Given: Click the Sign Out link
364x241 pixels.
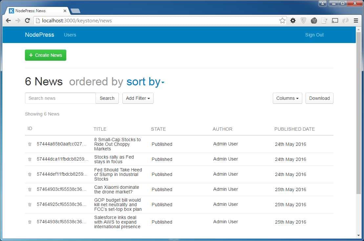Looking at the screenshot, I should point(314,35).
